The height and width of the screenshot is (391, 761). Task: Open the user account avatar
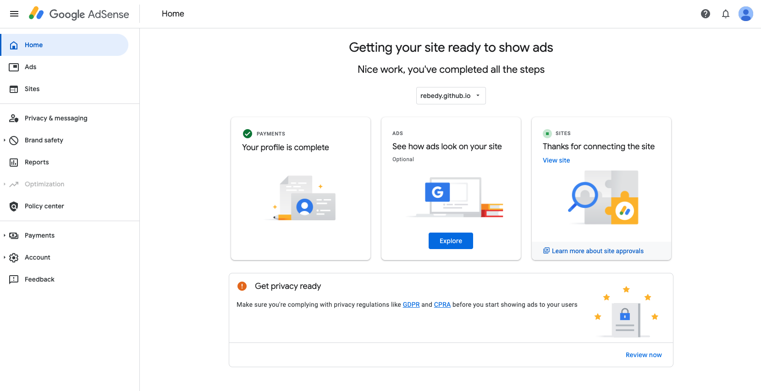(746, 14)
